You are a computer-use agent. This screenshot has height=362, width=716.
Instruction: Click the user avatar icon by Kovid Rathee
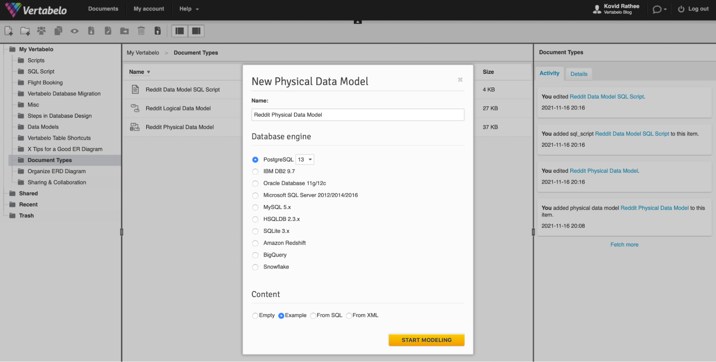point(597,9)
